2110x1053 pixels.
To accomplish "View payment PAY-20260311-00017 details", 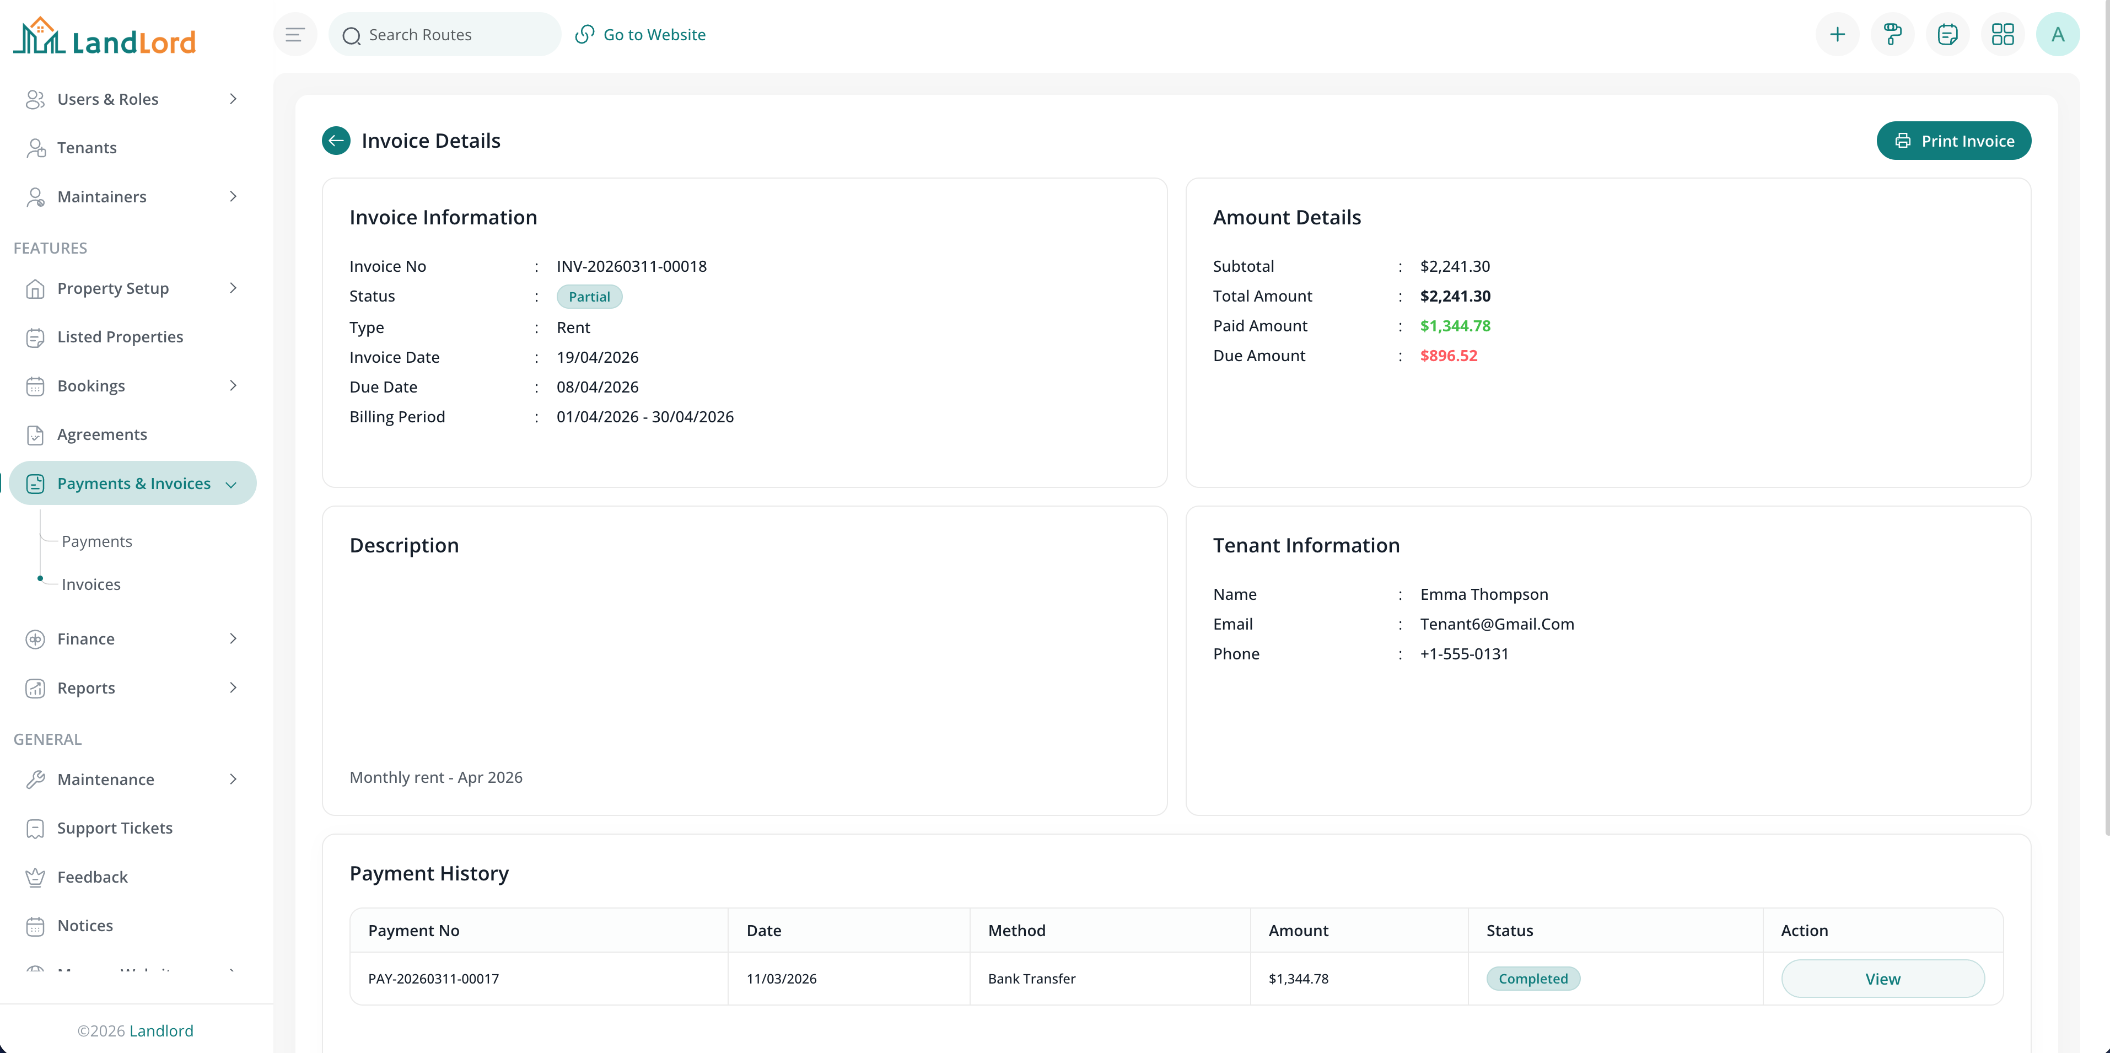I will pyautogui.click(x=1883, y=977).
